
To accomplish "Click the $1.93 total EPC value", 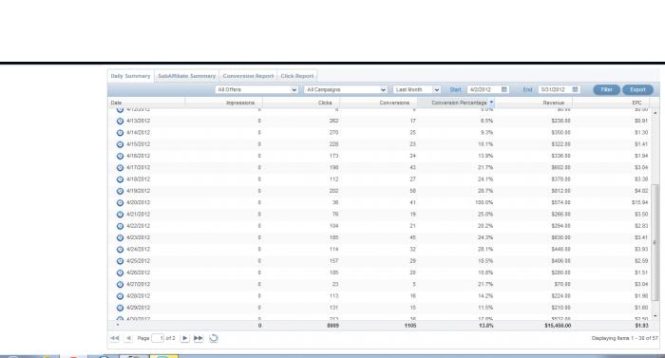I will point(641,326).
